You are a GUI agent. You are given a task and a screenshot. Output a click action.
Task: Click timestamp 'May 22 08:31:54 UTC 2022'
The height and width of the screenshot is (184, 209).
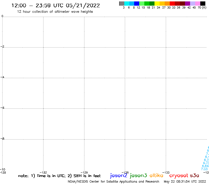coord(185,182)
